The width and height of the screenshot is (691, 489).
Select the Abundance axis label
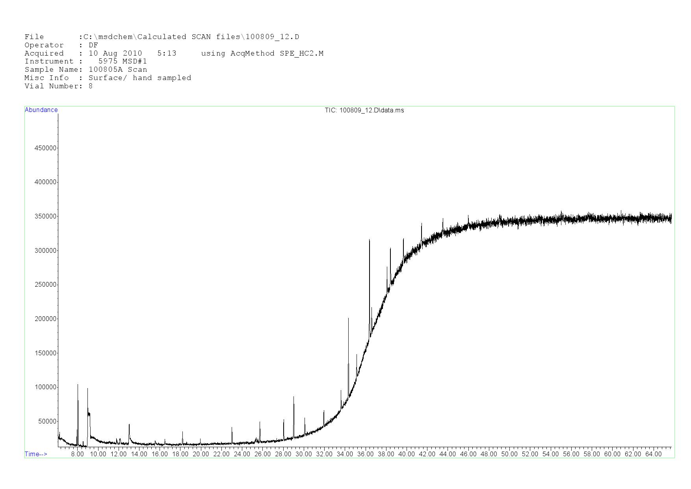coord(41,110)
